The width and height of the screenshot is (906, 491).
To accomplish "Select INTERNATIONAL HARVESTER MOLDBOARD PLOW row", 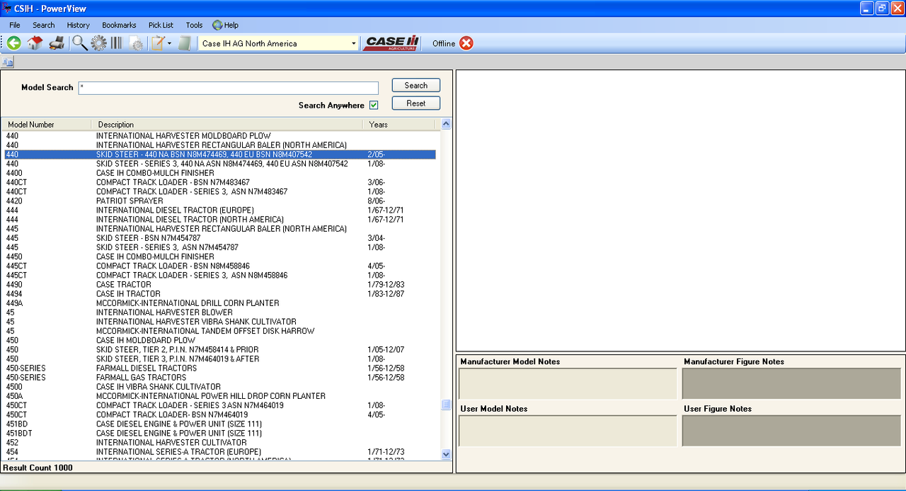I will [219, 136].
